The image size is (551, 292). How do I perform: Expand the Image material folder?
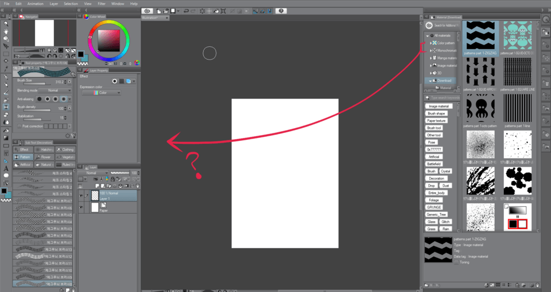(x=431, y=65)
